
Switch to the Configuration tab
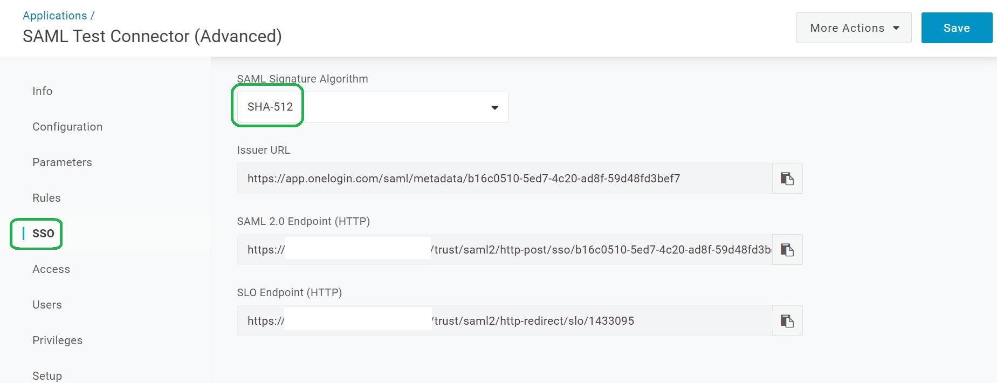pos(67,127)
